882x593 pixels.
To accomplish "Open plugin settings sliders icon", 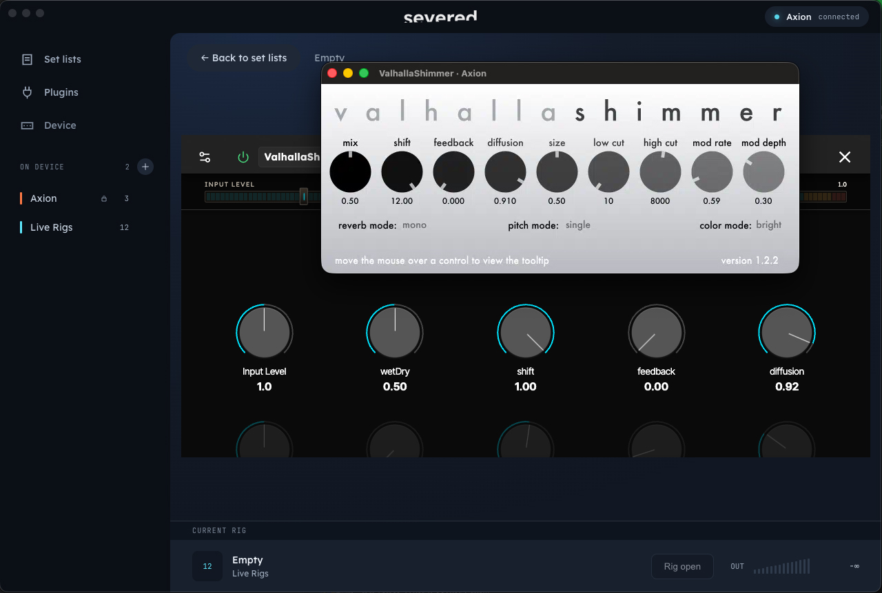I will (205, 157).
